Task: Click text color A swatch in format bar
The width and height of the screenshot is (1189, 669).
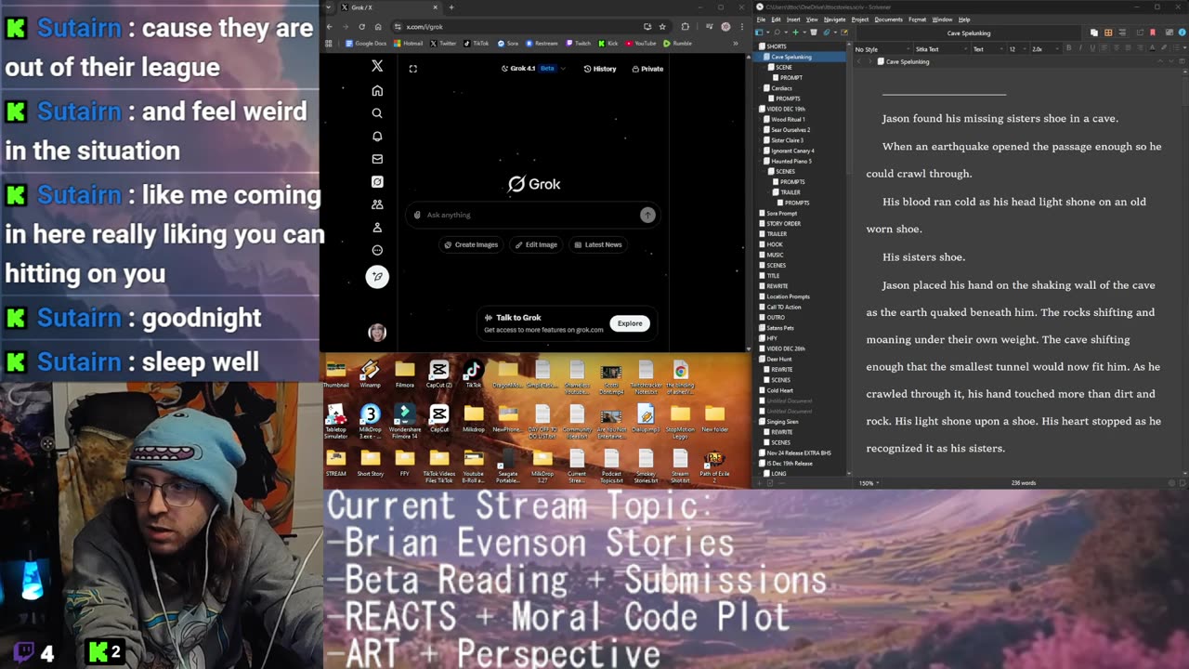Action: pyautogui.click(x=1152, y=48)
